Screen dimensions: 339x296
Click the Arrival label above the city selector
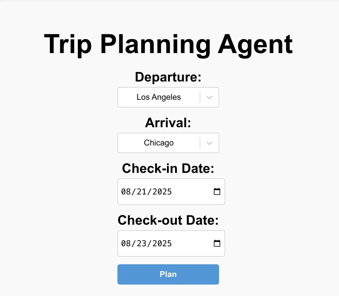tap(168, 123)
